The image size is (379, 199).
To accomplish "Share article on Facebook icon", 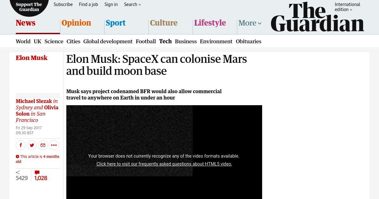I will [21, 145].
